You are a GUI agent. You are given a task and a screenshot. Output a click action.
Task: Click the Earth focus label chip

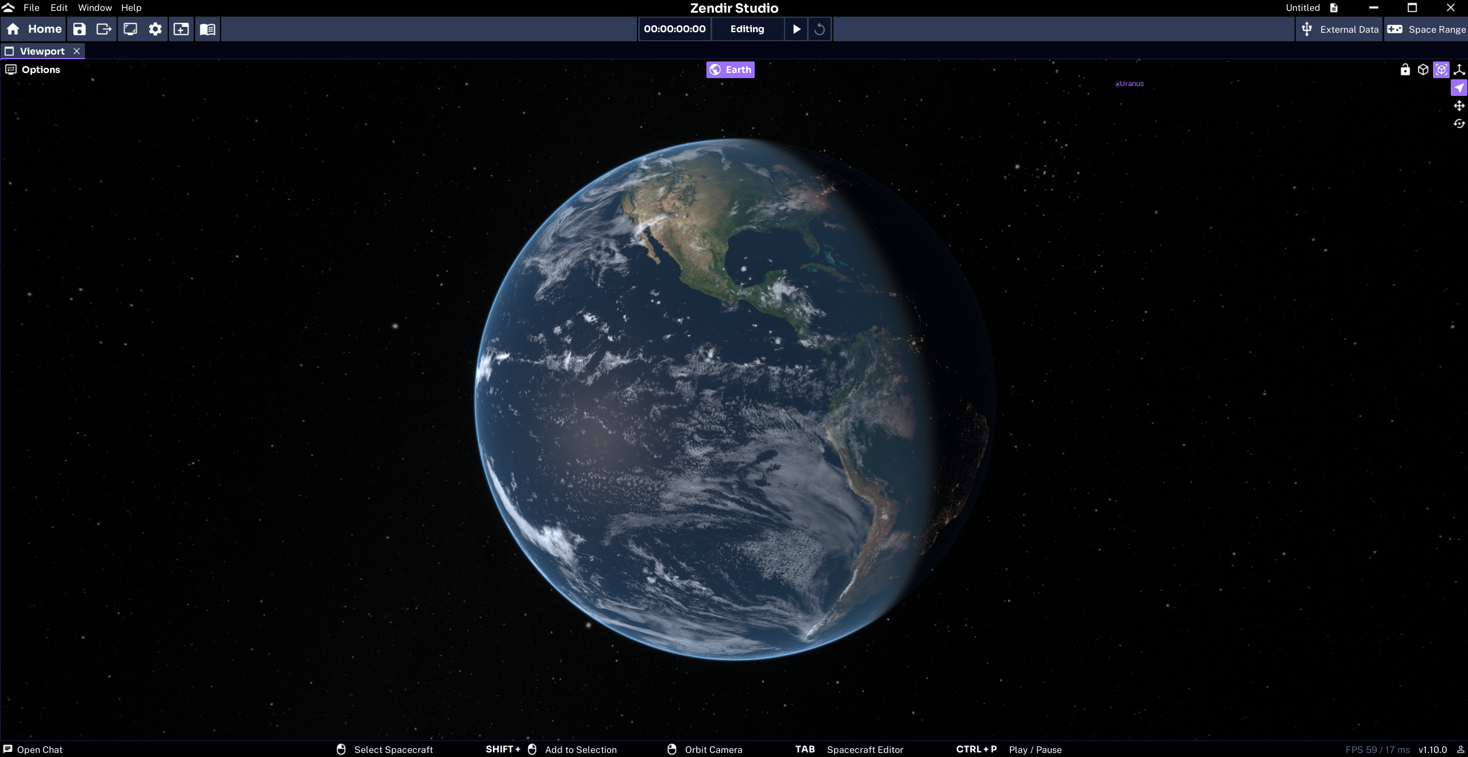(730, 69)
